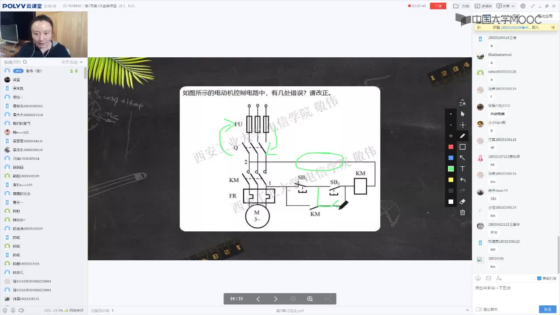Click the red end-class button
The width and height of the screenshot is (560, 315).
click(438, 6)
